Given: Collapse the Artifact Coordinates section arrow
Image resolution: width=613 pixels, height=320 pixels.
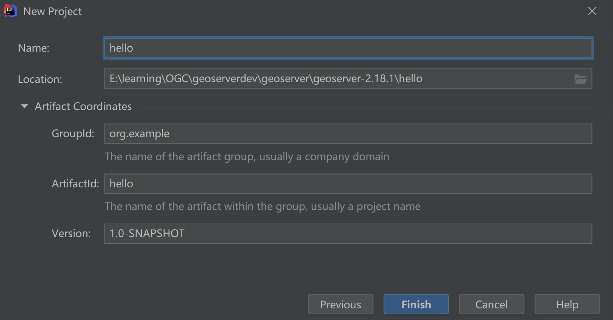Looking at the screenshot, I should (x=25, y=106).
